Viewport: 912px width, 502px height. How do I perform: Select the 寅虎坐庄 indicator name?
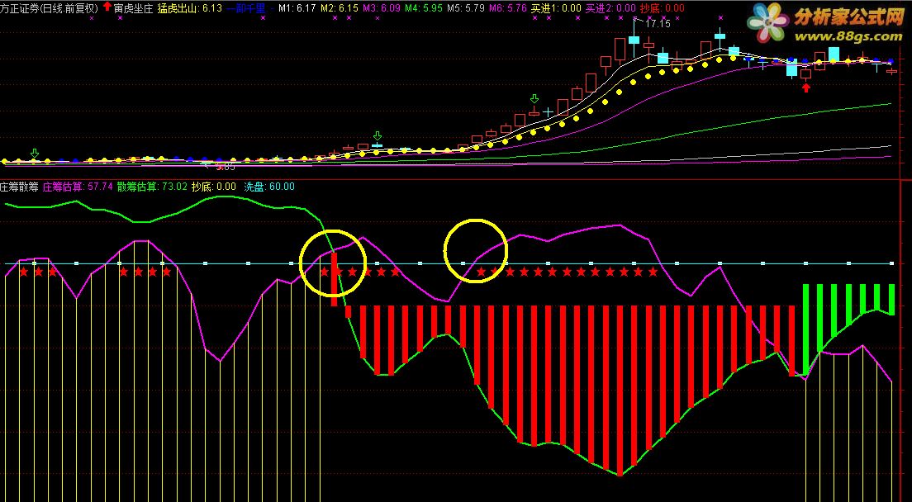tap(133, 8)
